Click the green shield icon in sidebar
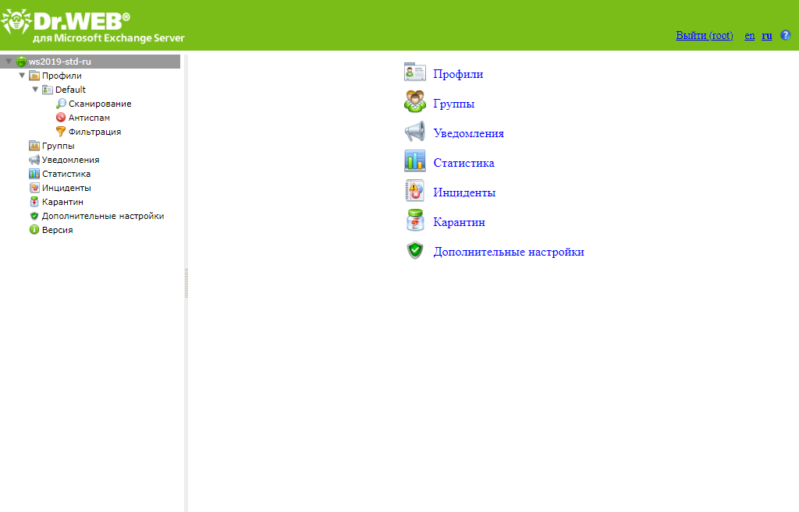The image size is (799, 512). pos(34,216)
